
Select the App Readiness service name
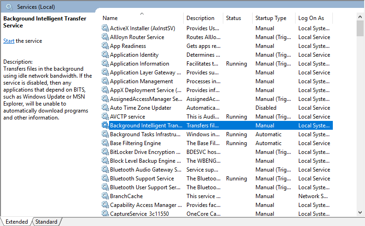tap(128, 46)
